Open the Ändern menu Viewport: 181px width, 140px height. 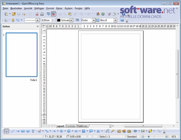[68, 8]
